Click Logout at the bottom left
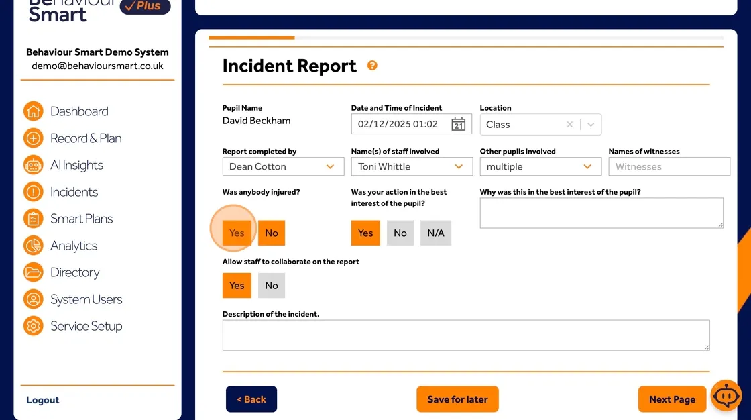Image resolution: width=751 pixels, height=420 pixels. pos(42,399)
